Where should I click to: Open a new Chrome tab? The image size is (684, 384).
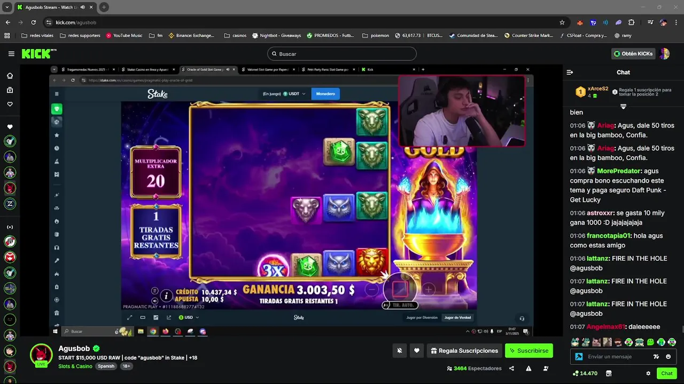tap(104, 7)
